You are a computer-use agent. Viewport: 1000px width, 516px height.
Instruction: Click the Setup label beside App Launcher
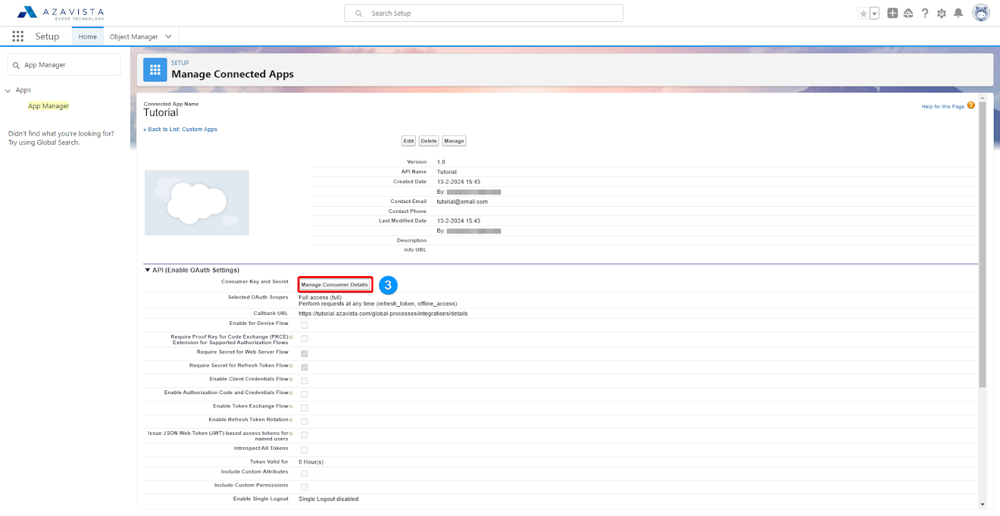[47, 36]
